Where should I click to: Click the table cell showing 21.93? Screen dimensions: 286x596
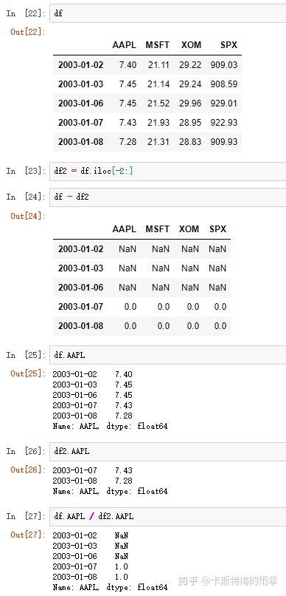(x=158, y=123)
